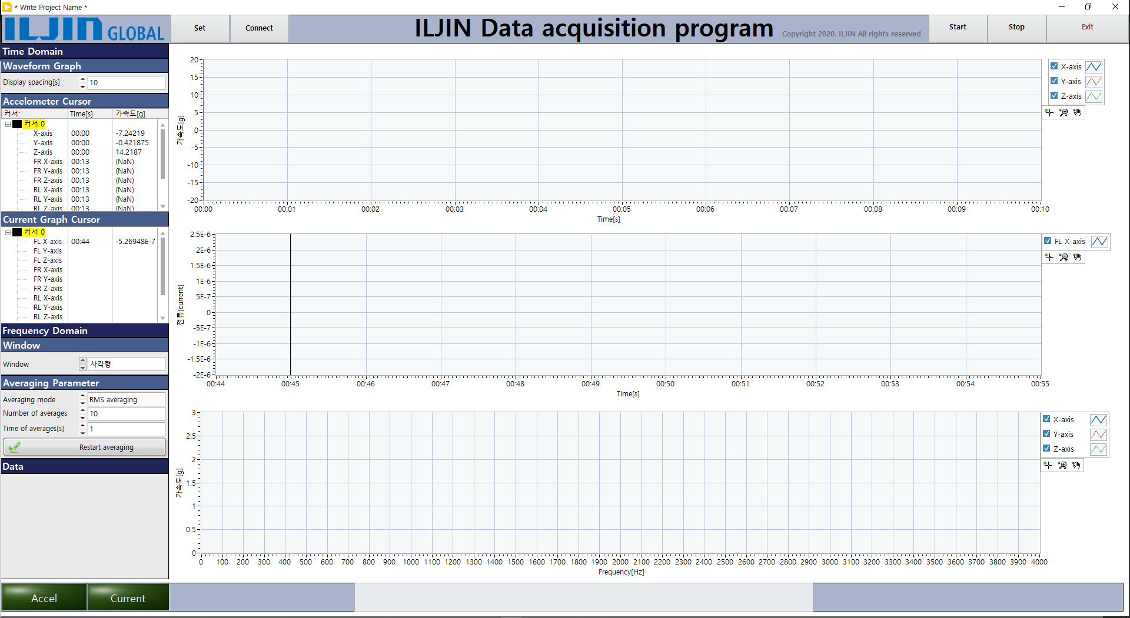
Task: Click the Number of averages field
Action: [x=127, y=413]
